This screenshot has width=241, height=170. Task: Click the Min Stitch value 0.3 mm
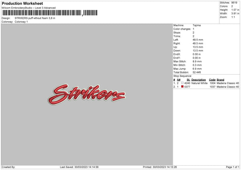(x=197, y=65)
